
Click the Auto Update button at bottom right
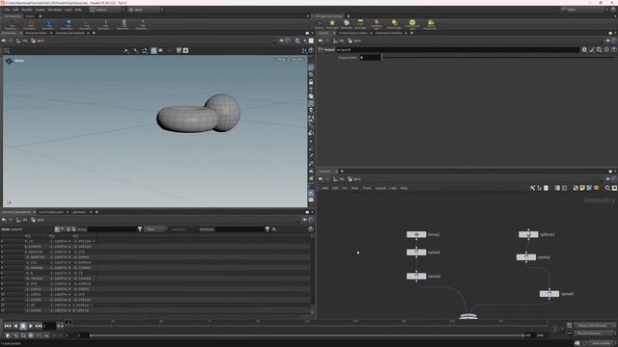[602, 343]
